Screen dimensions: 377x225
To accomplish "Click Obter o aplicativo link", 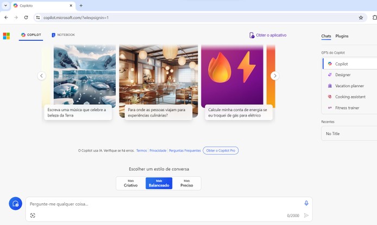I will (x=268, y=35).
